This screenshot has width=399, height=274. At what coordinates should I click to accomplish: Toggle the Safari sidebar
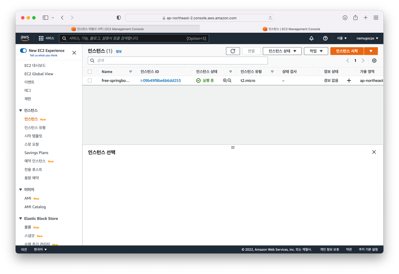point(45,18)
